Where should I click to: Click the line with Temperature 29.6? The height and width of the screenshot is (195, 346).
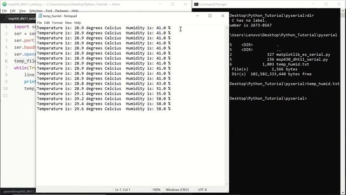pos(104,109)
